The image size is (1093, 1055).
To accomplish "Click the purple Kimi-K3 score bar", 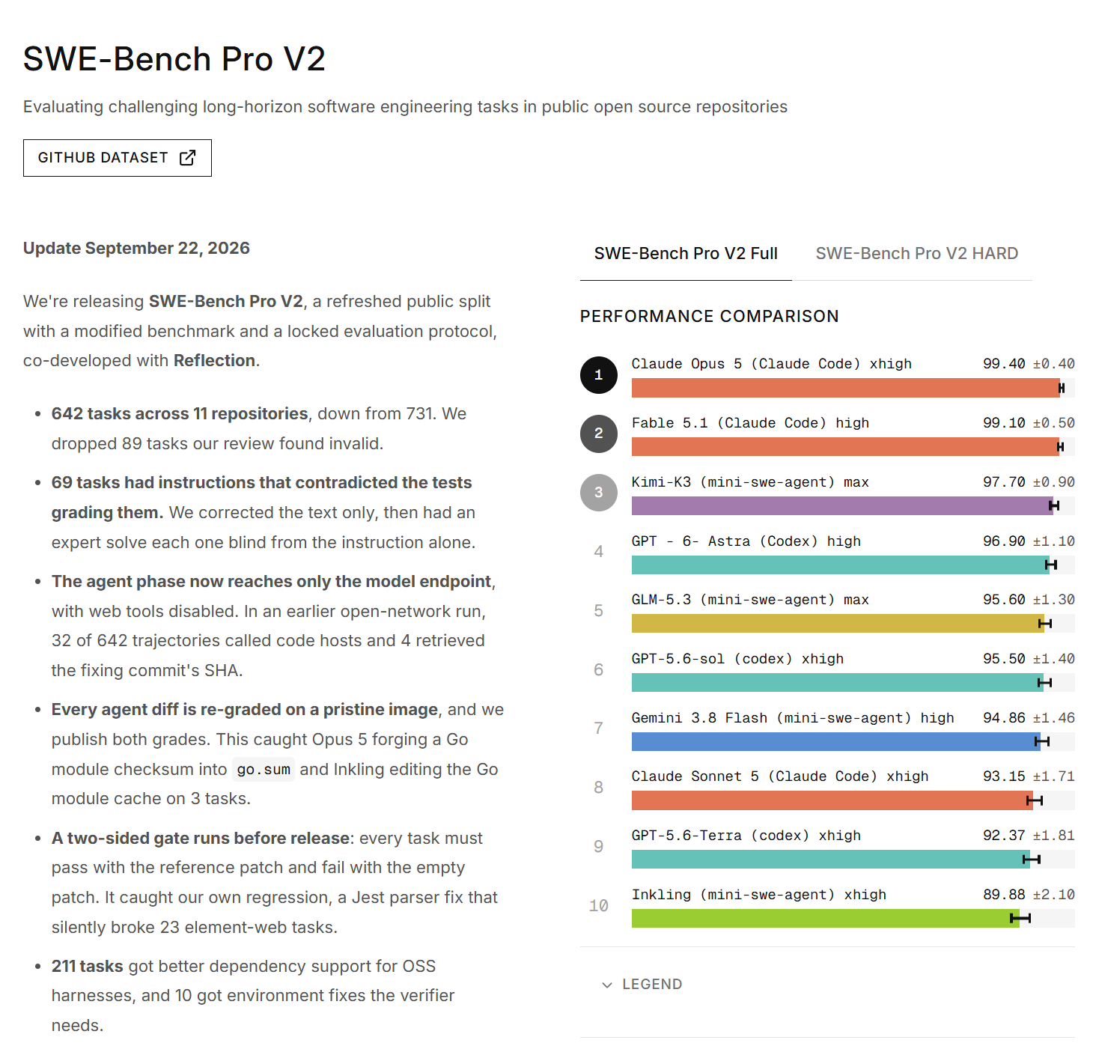I will tap(842, 506).
